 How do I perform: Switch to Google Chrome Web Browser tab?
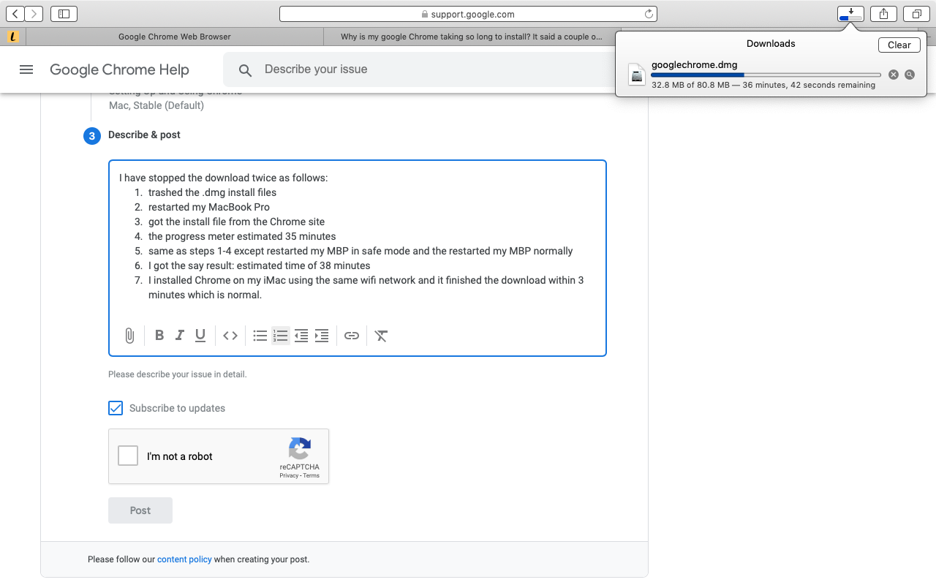tap(175, 36)
